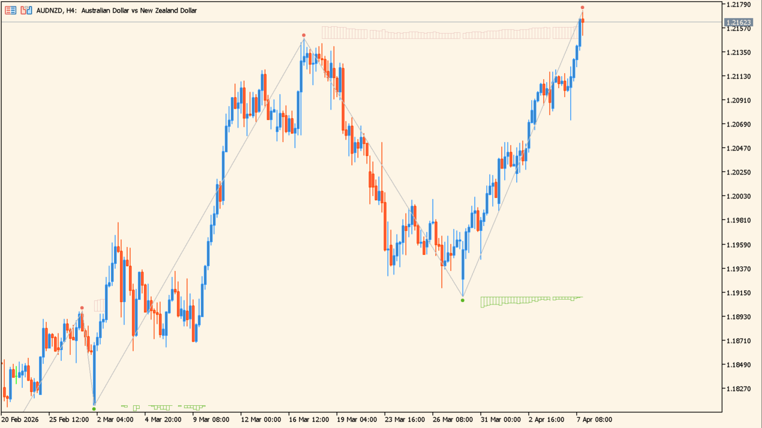The width and height of the screenshot is (762, 428).
Task: Click the green dot near the 2 Mar low
Action: [x=94, y=408]
